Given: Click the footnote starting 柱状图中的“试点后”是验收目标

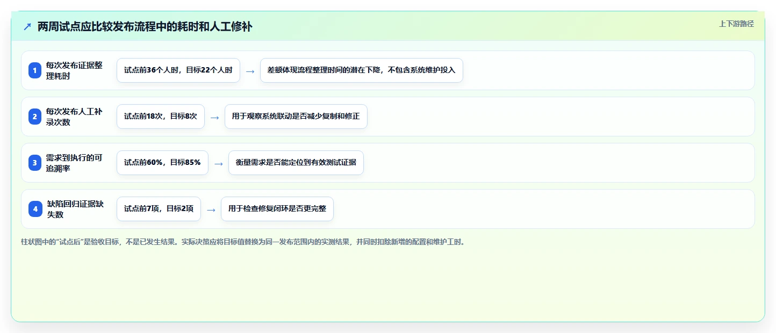Looking at the screenshot, I should point(243,242).
